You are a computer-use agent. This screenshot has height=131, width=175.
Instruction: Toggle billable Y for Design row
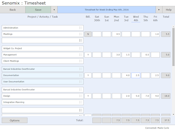coord(88,96)
